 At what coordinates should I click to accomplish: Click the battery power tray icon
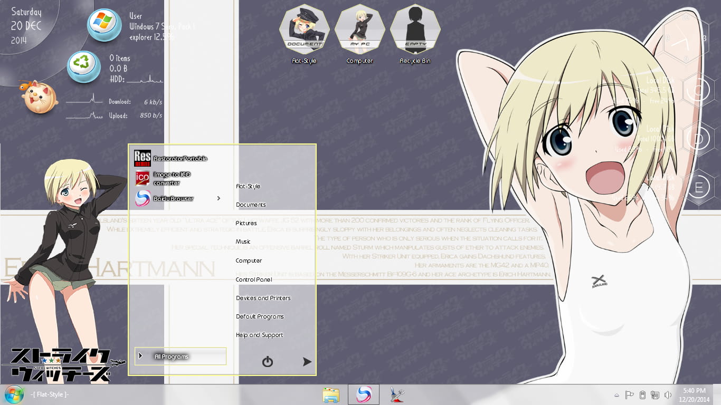(642, 395)
